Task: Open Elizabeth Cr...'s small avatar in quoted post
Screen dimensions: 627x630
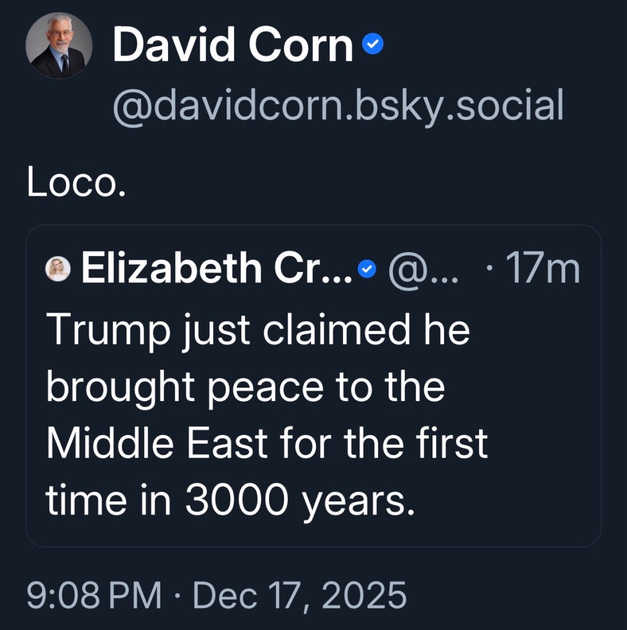Action: coord(59,269)
